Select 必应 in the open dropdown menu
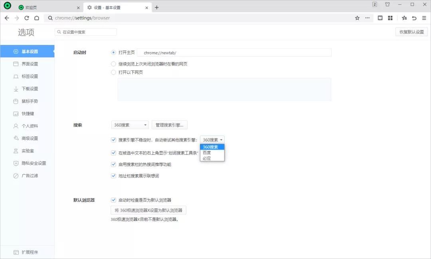 tap(207, 158)
